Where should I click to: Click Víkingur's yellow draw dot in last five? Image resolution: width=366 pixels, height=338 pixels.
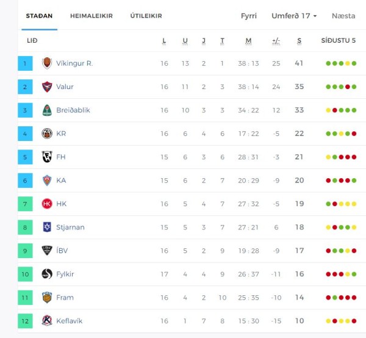(x=348, y=63)
